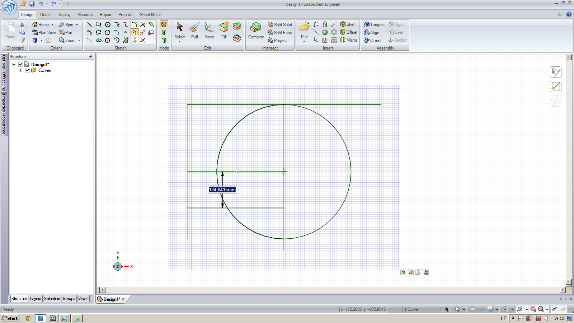Screen dimensions: 574x323
Task: Click the Offset tool in Insert group
Action: click(349, 32)
